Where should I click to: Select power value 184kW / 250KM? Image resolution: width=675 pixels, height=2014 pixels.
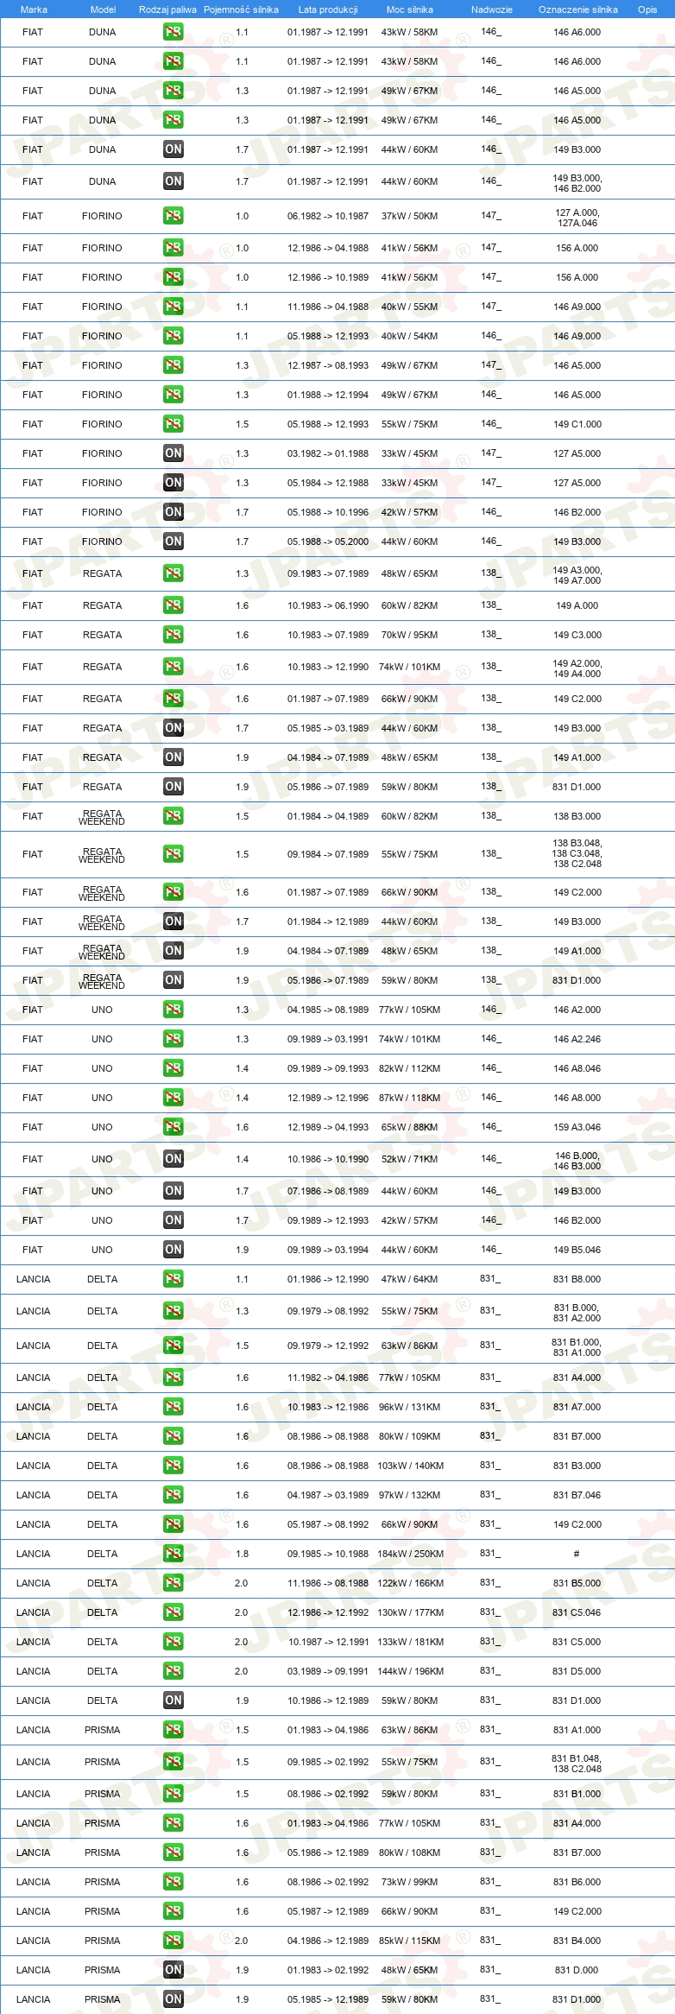coord(410,1554)
